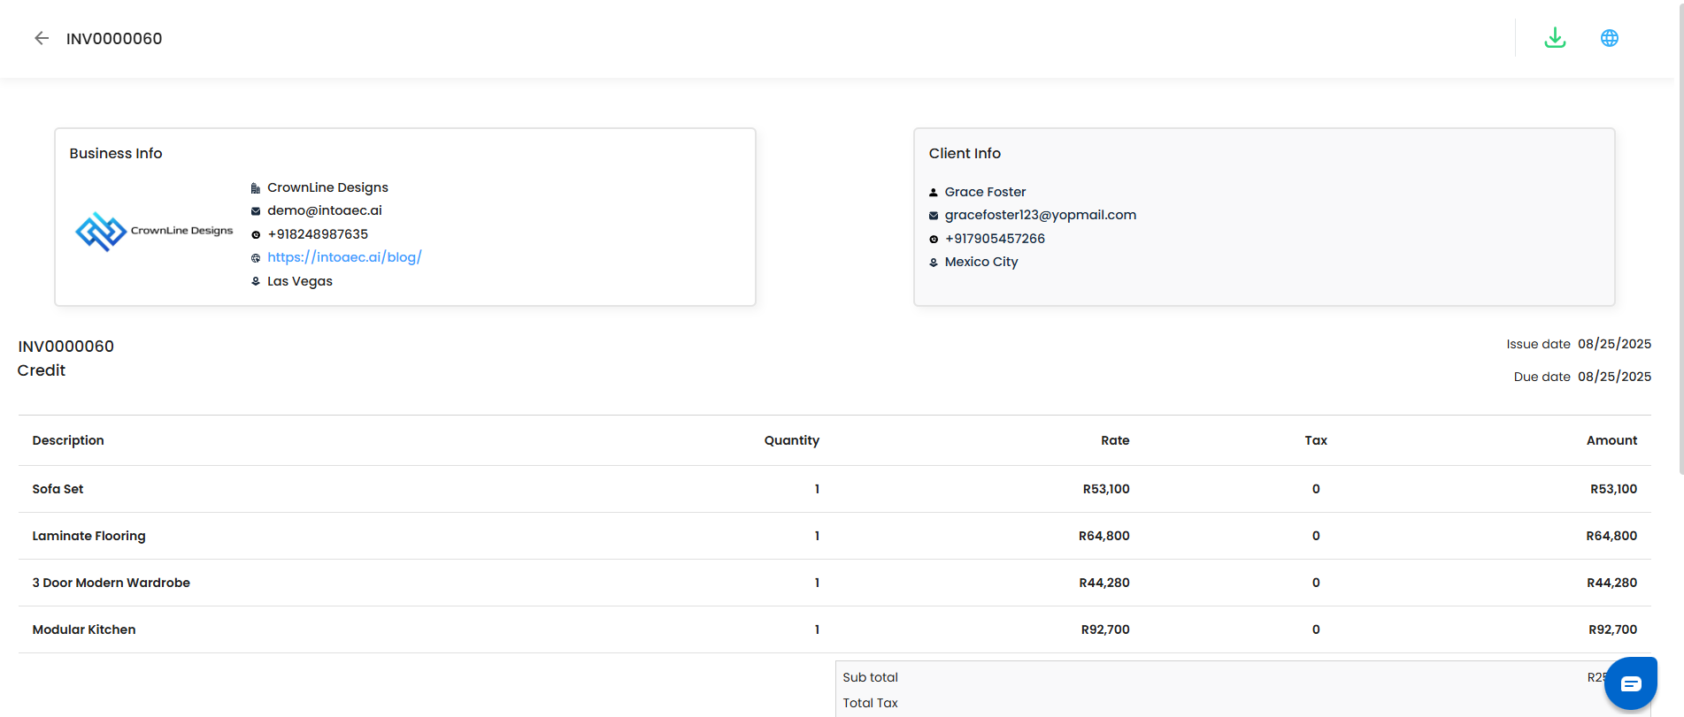Click the client email envelope icon

coord(934,216)
